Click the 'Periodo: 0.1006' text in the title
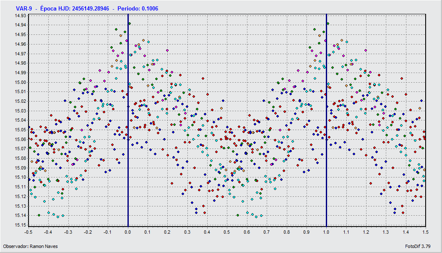The width and height of the screenshot is (442, 253). pos(138,8)
